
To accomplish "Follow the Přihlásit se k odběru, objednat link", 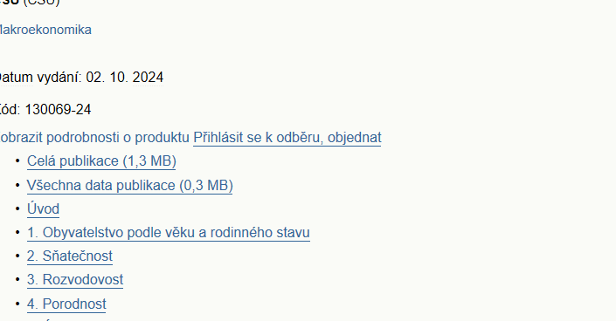I will [x=287, y=138].
